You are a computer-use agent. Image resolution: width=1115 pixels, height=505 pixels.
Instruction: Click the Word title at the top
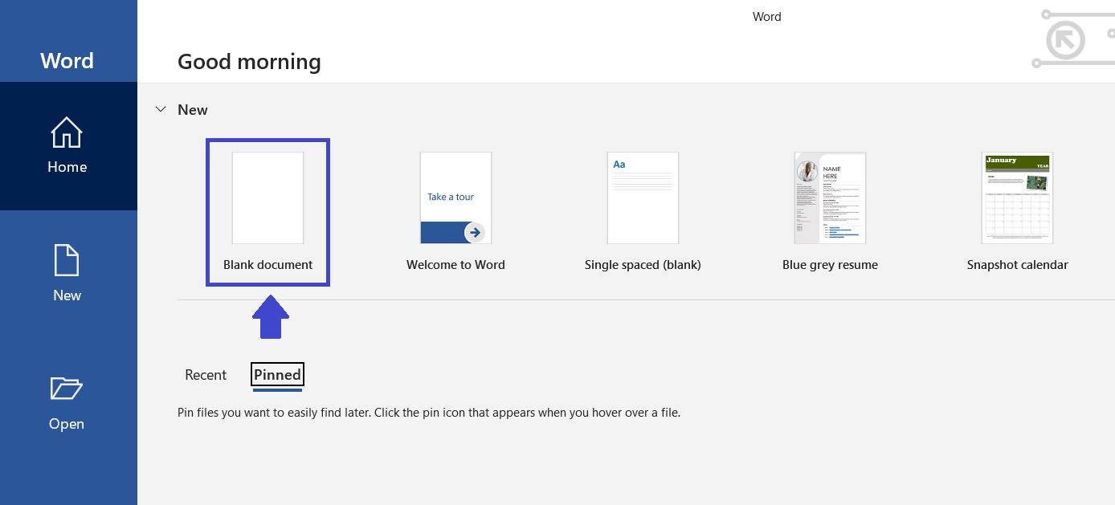(x=766, y=16)
